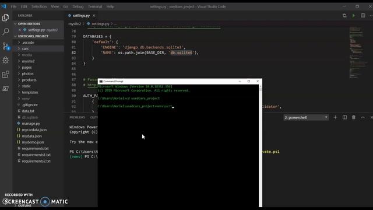
Task: Switch to the Problems panel tab
Action: pos(77,117)
